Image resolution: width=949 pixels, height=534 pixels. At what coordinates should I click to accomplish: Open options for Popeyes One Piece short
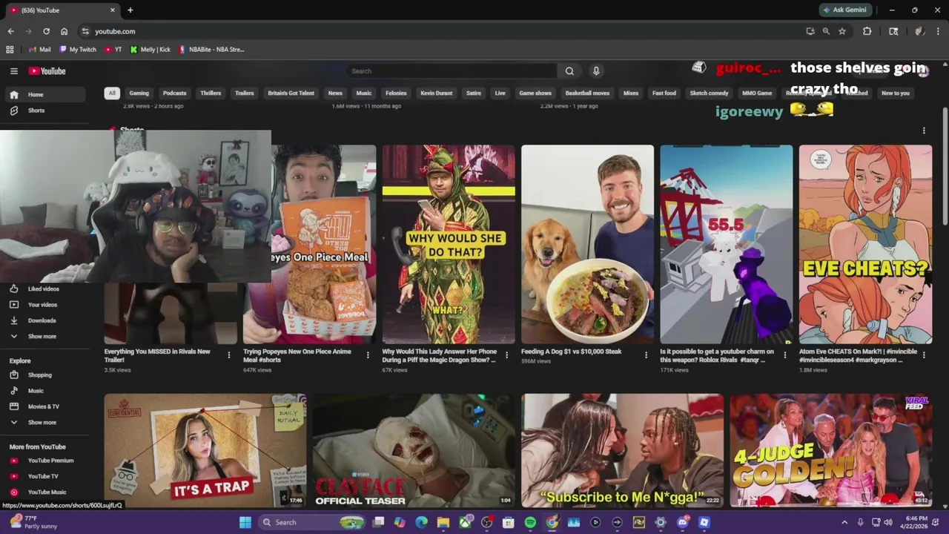[368, 355]
